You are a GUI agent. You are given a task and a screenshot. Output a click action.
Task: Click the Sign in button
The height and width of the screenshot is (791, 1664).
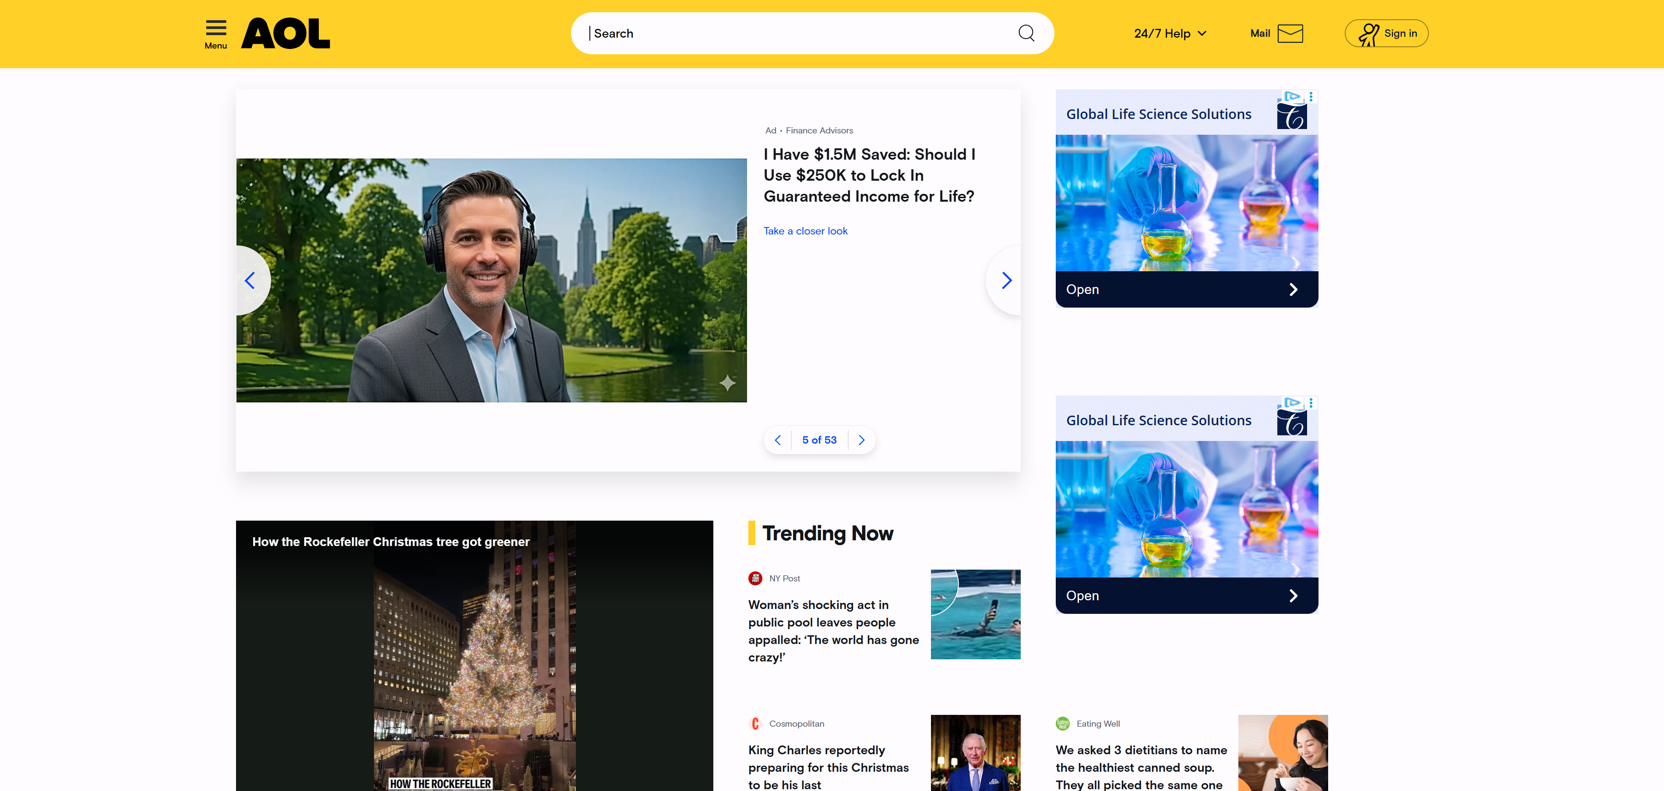coord(1386,34)
